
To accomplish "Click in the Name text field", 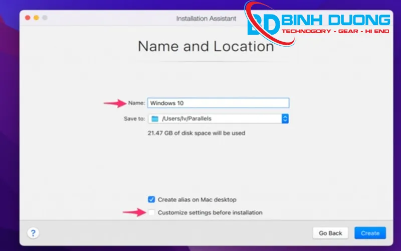I will pos(218,103).
